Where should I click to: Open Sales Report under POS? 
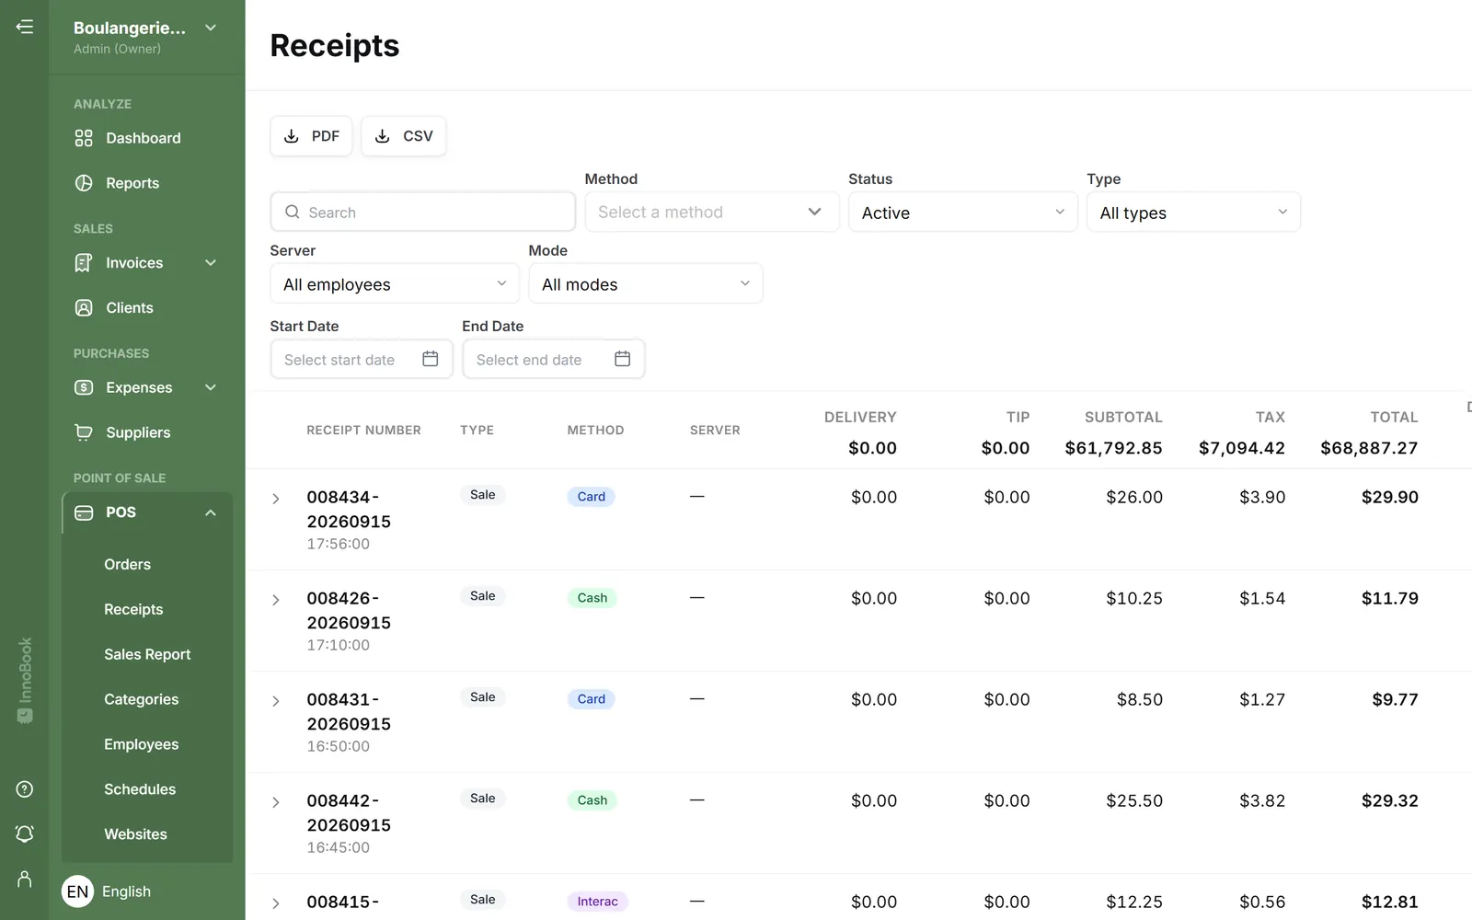(x=147, y=655)
